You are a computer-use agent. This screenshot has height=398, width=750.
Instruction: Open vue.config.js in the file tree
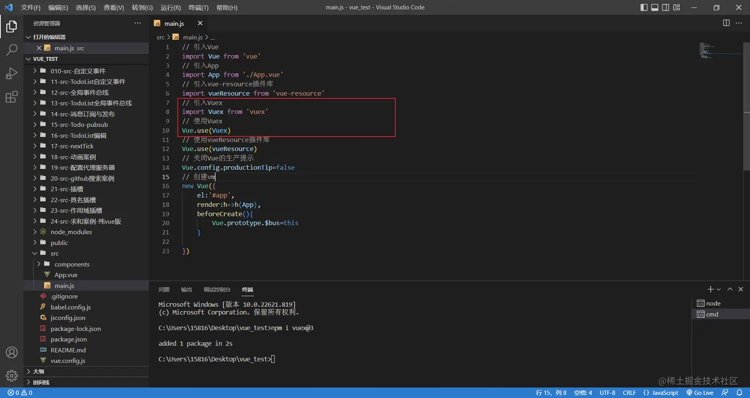click(86, 361)
